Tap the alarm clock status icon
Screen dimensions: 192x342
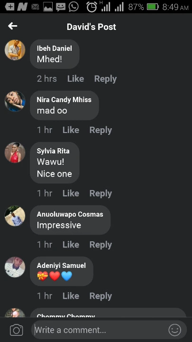click(x=91, y=7)
